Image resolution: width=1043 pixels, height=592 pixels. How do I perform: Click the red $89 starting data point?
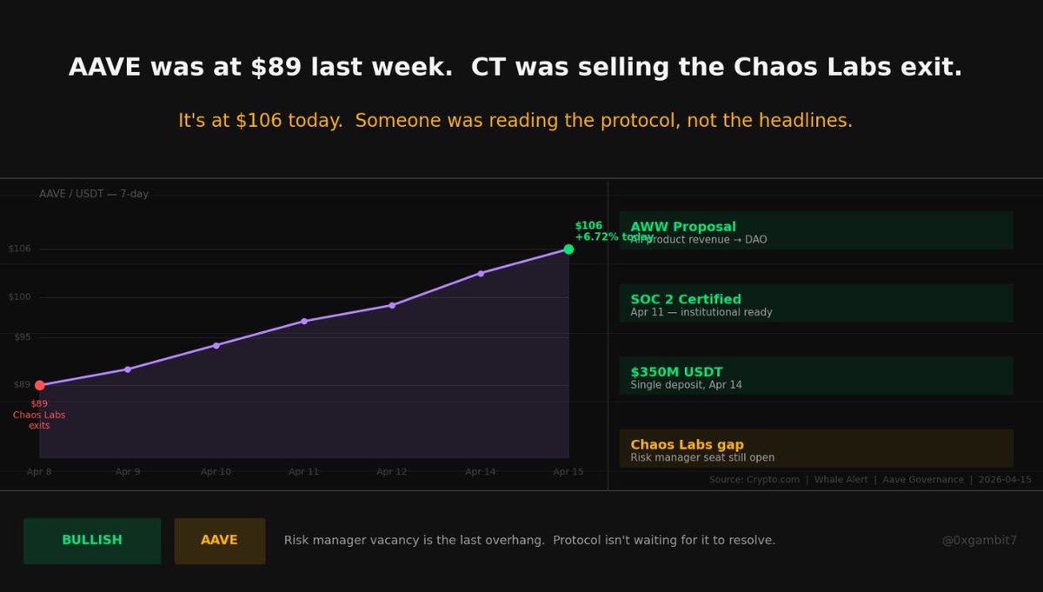39,385
